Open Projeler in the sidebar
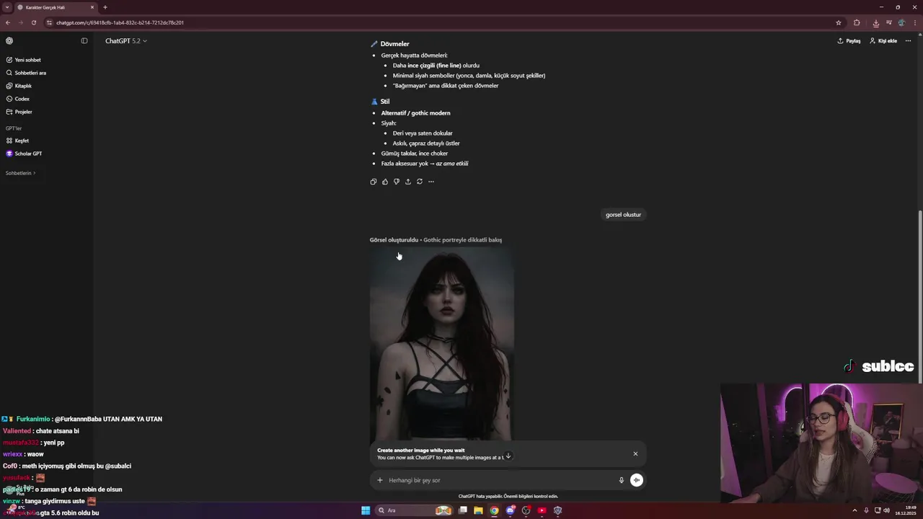Viewport: 923px width, 519px height. tap(23, 112)
